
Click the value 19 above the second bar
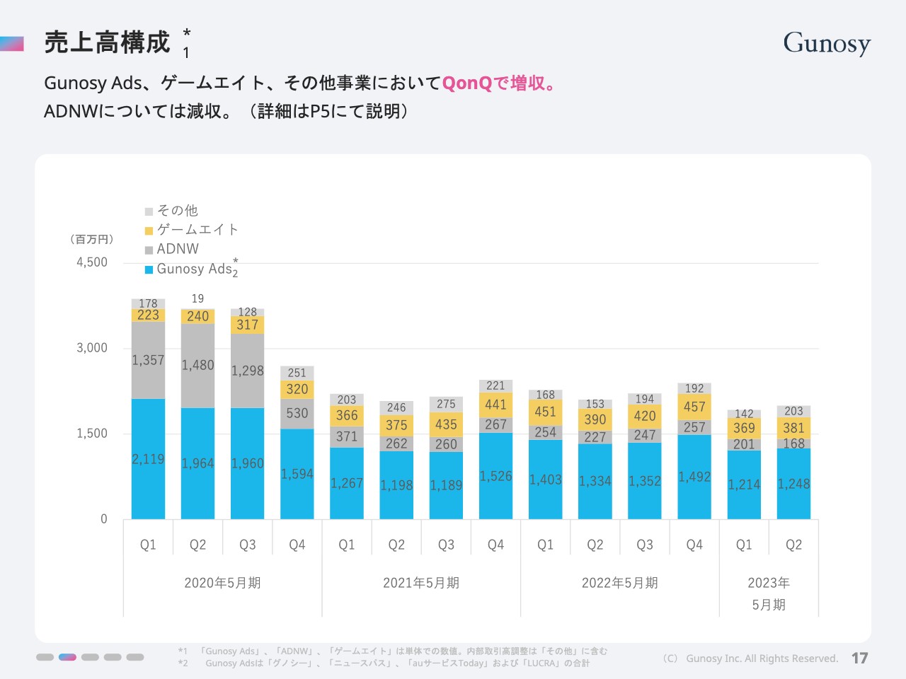click(197, 299)
